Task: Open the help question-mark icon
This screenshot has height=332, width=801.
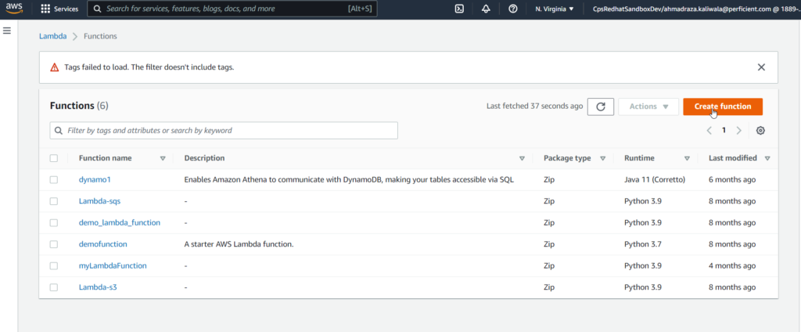Action: click(513, 9)
